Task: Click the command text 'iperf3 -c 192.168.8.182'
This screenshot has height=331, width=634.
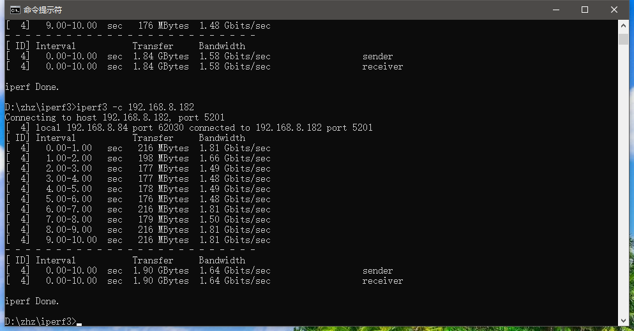Action: (135, 107)
